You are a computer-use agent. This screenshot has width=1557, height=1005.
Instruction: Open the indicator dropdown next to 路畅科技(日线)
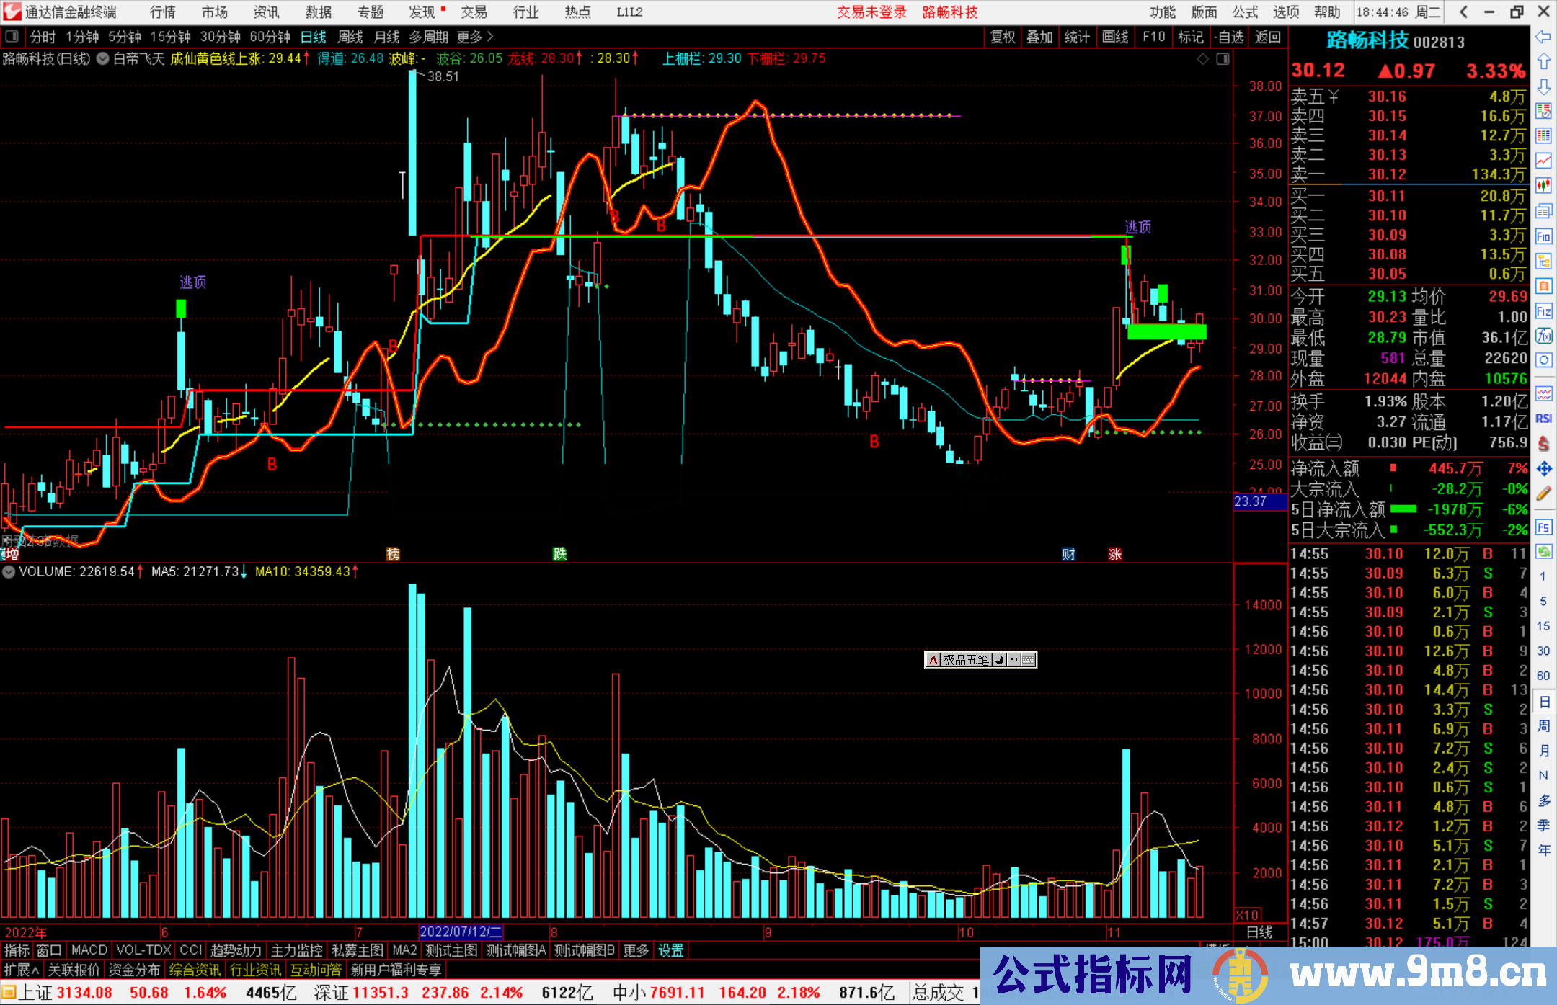coord(103,59)
